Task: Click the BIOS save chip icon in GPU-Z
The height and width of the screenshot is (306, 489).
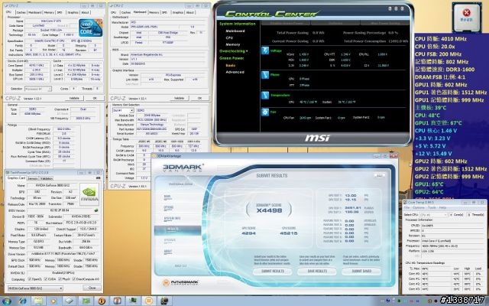Action: coord(96,210)
